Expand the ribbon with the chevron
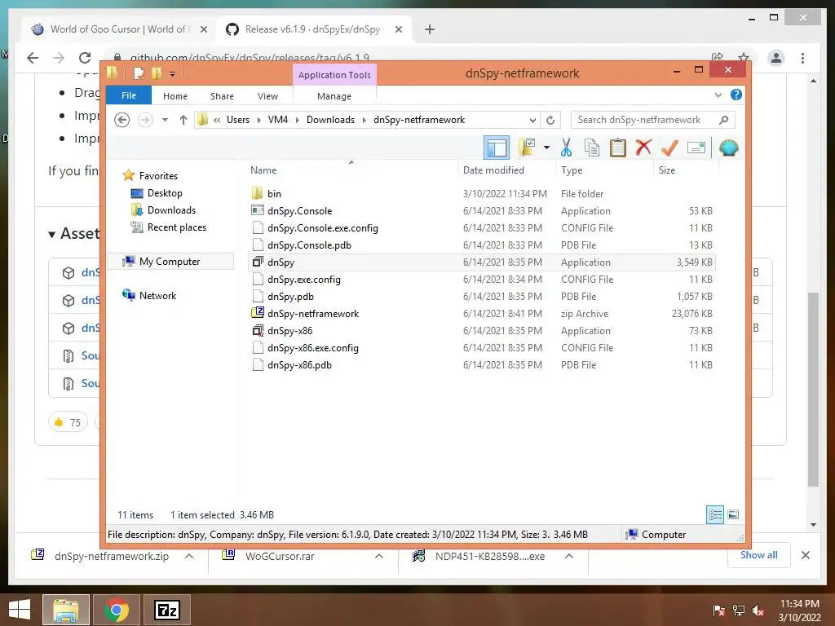This screenshot has width=835, height=626. click(718, 95)
